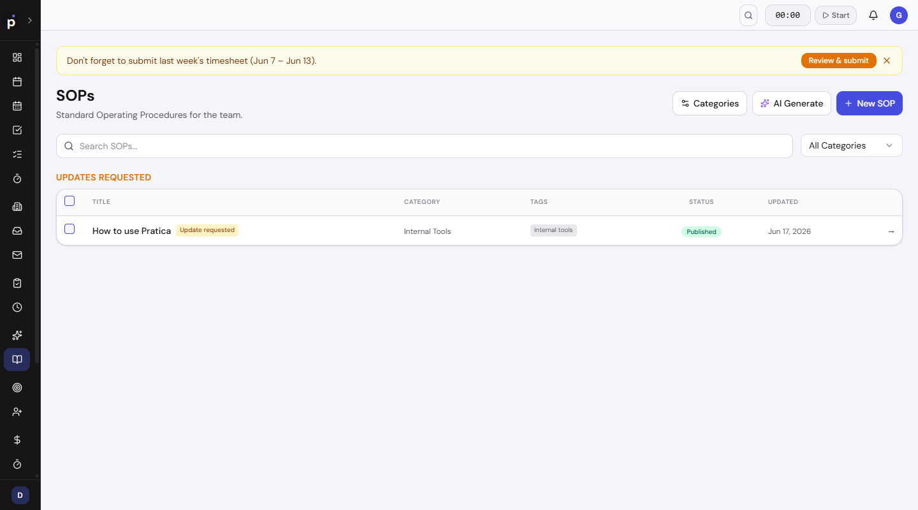The image size is (918, 510).
Task: Open the office building icon in sidebar
Action: coord(17,207)
